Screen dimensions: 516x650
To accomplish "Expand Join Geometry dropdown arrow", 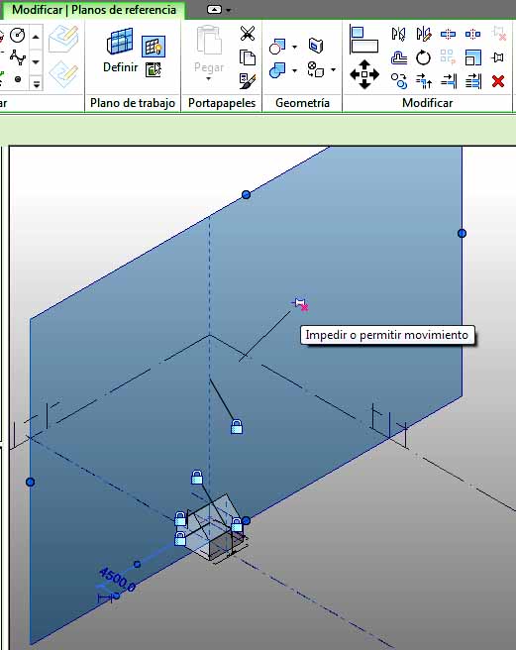I will (x=295, y=70).
